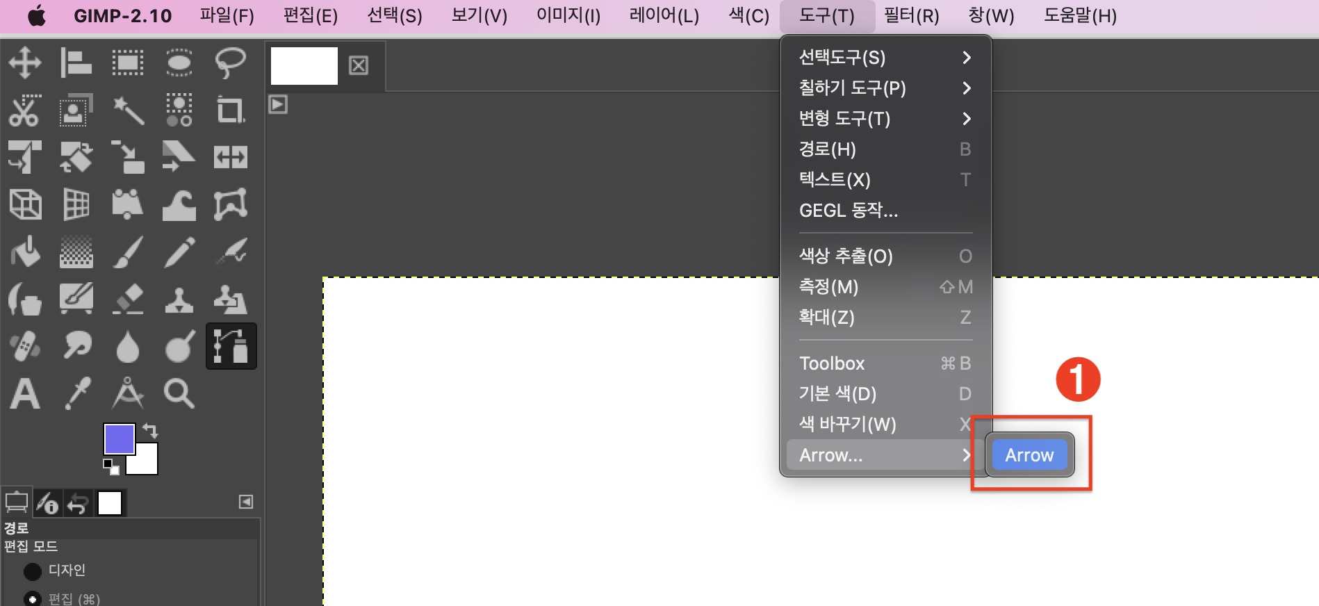This screenshot has width=1319, height=606.
Task: Expand the 변형 도구(T) submenu
Action: pyautogui.click(x=885, y=118)
